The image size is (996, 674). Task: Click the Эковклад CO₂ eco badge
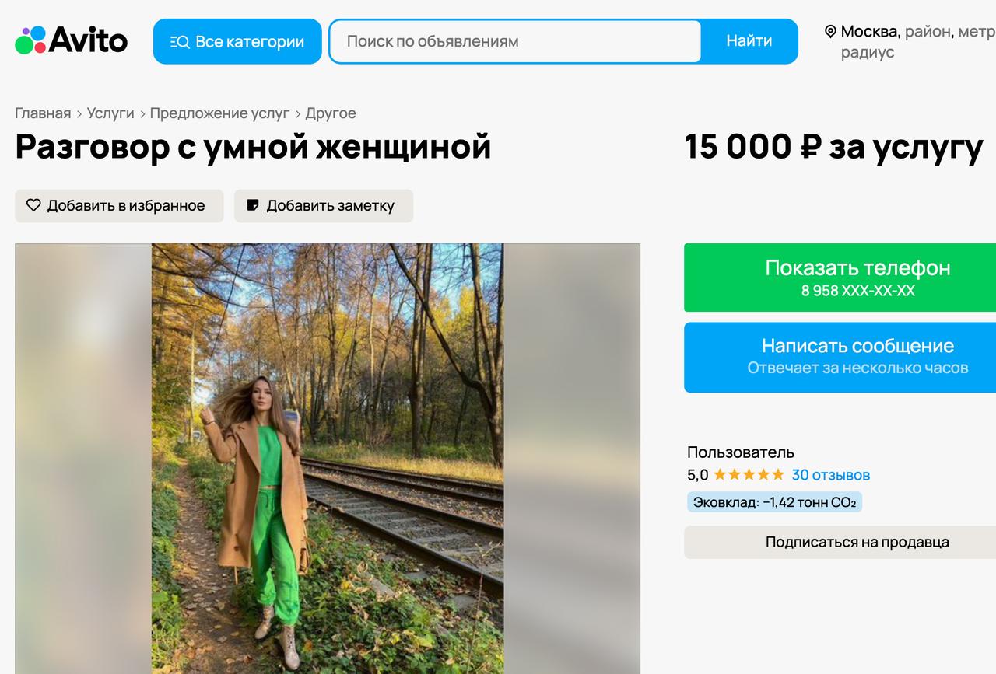(773, 501)
